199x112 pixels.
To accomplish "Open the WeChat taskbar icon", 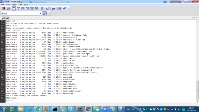I will (x=97, y=109).
